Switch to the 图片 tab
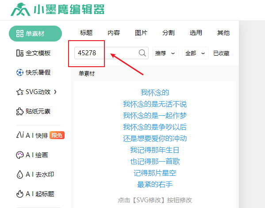The width and height of the screenshot is (265, 208). (141, 33)
